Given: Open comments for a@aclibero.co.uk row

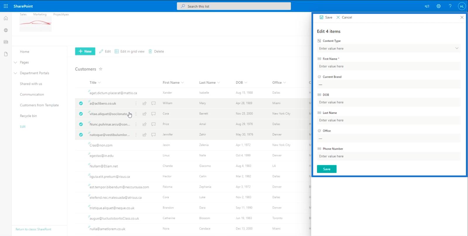Looking at the screenshot, I should (x=154, y=103).
